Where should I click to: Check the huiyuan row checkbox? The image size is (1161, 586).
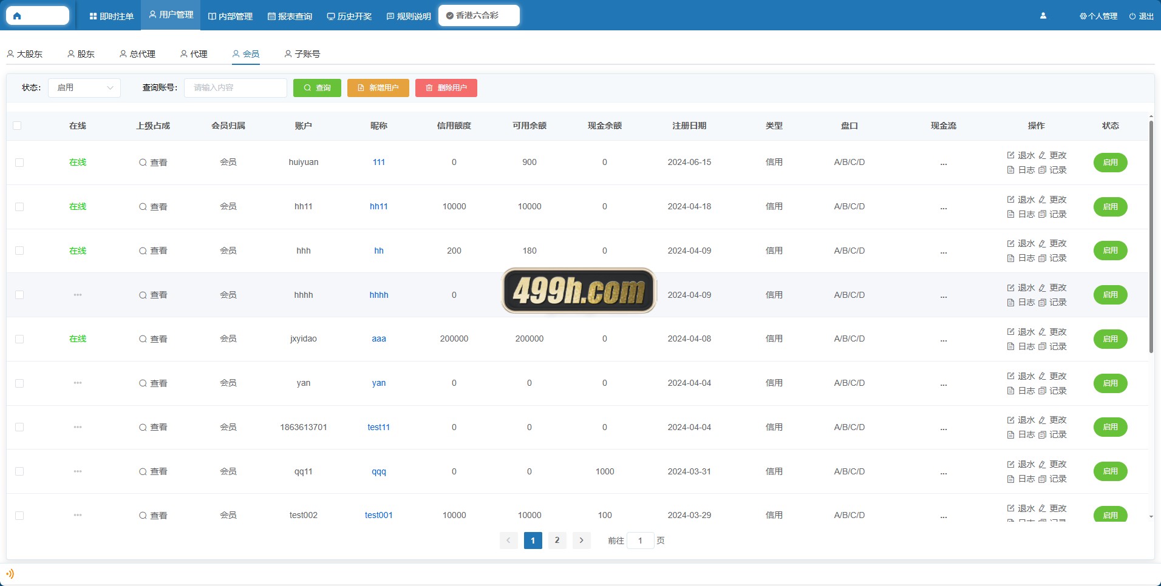pos(19,163)
